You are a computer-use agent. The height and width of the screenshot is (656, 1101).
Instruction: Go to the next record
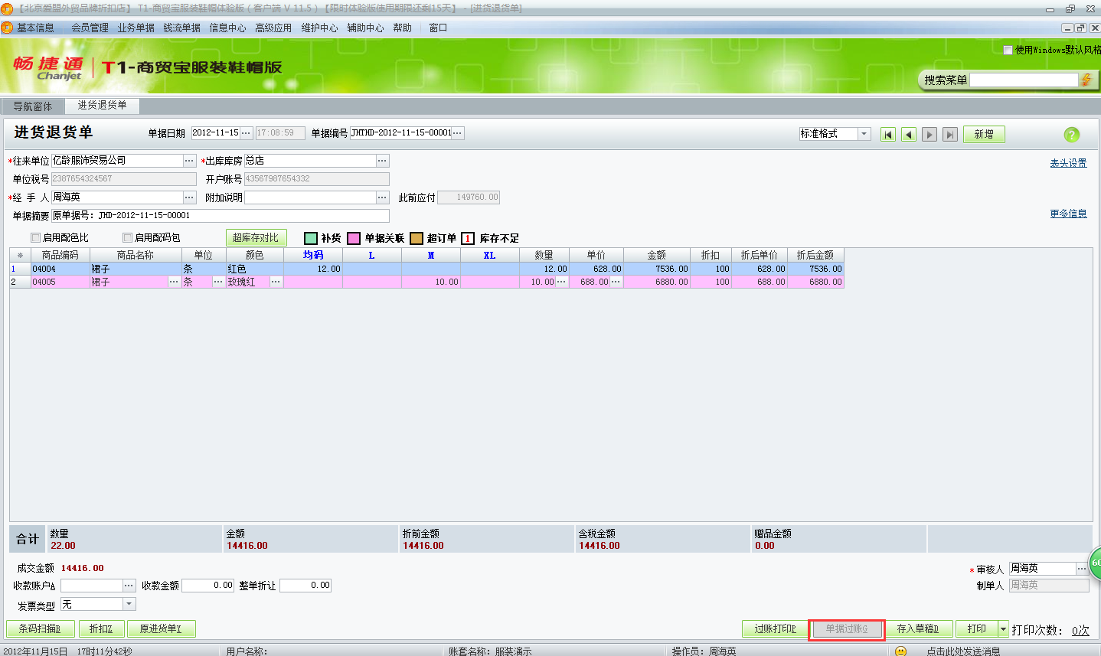[x=929, y=135]
